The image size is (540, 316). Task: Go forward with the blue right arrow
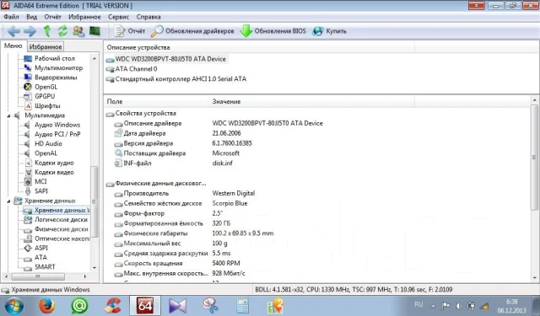click(x=30, y=31)
